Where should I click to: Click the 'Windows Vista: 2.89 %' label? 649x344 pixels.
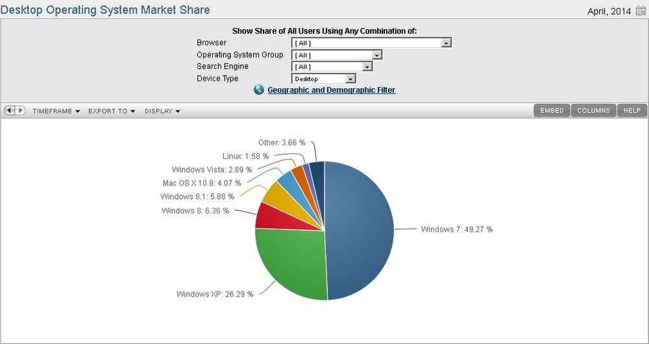212,169
